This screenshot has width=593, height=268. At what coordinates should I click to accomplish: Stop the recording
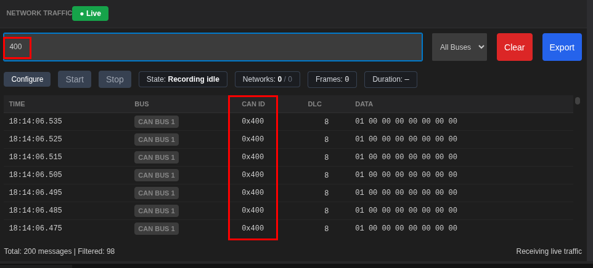[x=115, y=79]
